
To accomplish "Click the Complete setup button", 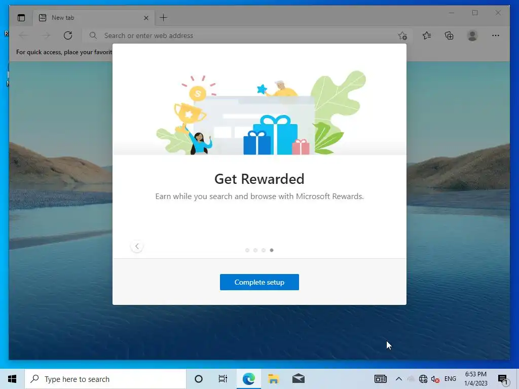I will point(259,282).
